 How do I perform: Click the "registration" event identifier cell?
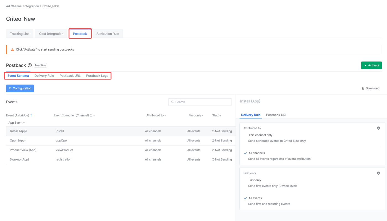[64, 159]
